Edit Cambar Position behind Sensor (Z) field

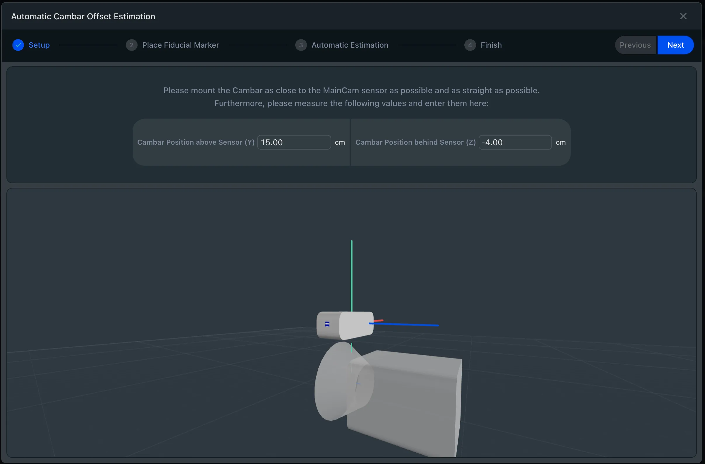tap(515, 142)
